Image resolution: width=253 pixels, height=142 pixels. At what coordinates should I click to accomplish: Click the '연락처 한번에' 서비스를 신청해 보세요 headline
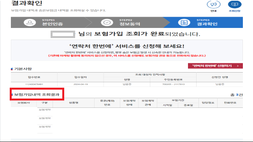tap(127, 46)
